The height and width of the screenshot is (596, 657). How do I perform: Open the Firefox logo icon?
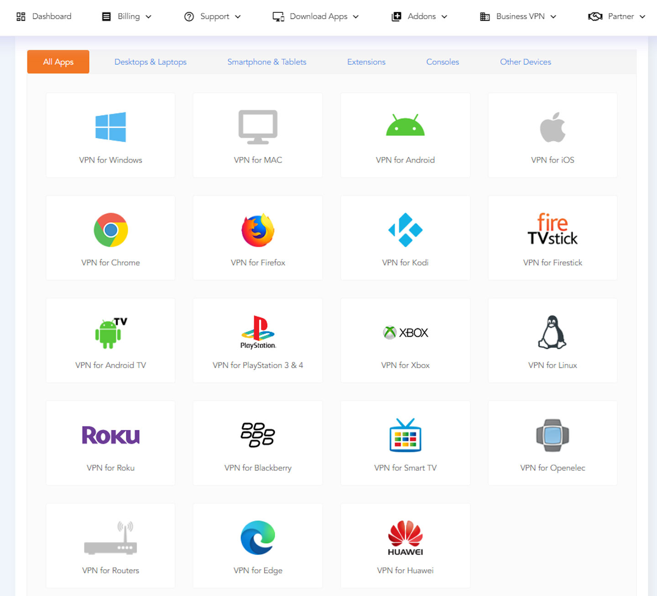tap(258, 230)
